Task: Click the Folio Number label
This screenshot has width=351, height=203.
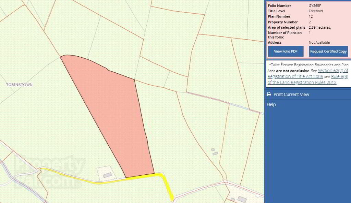Action: pos(279,6)
